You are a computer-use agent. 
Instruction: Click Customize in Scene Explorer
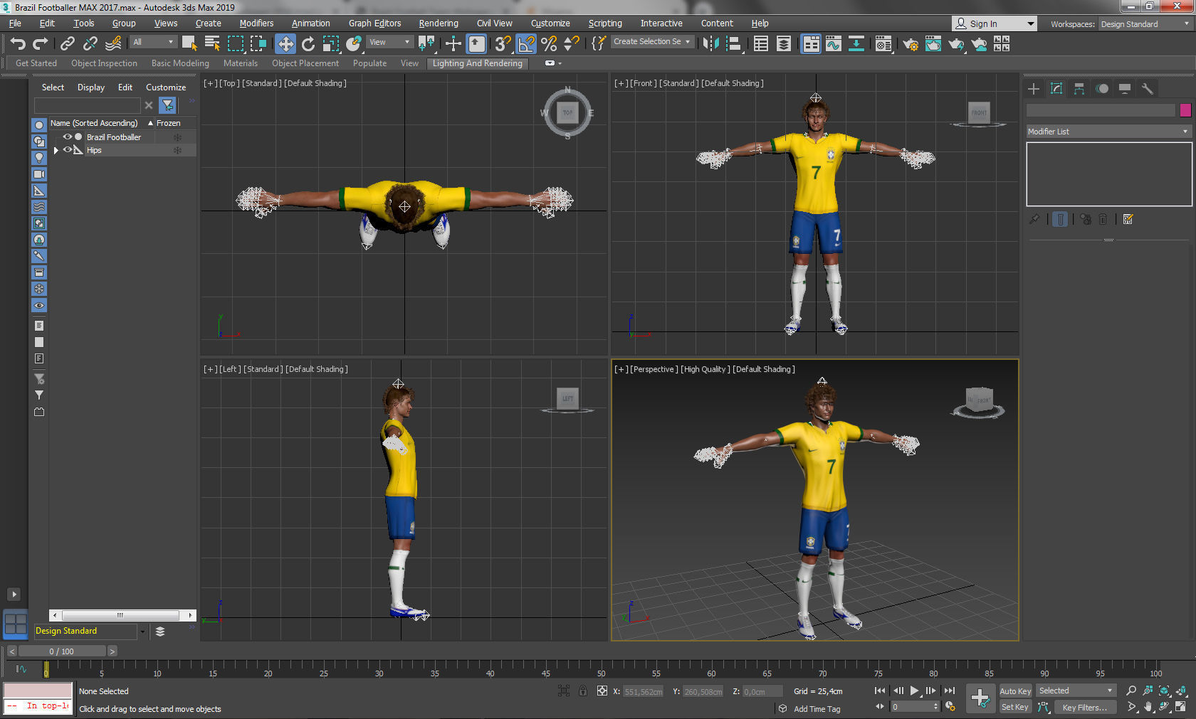click(166, 87)
